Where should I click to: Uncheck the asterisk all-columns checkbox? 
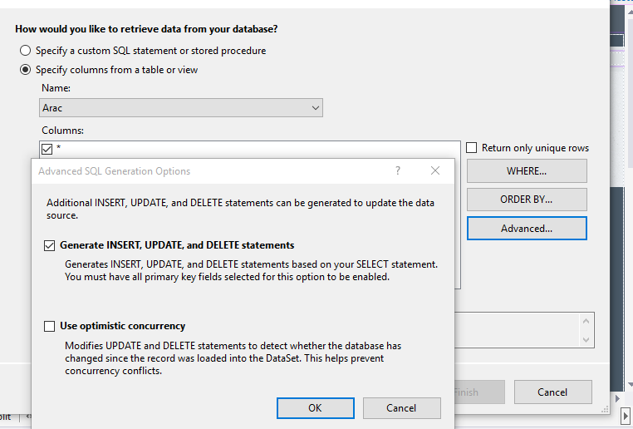47,149
